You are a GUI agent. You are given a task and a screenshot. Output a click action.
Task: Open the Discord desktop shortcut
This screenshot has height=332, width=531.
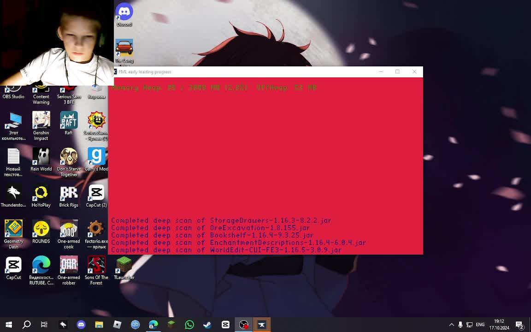(x=124, y=15)
